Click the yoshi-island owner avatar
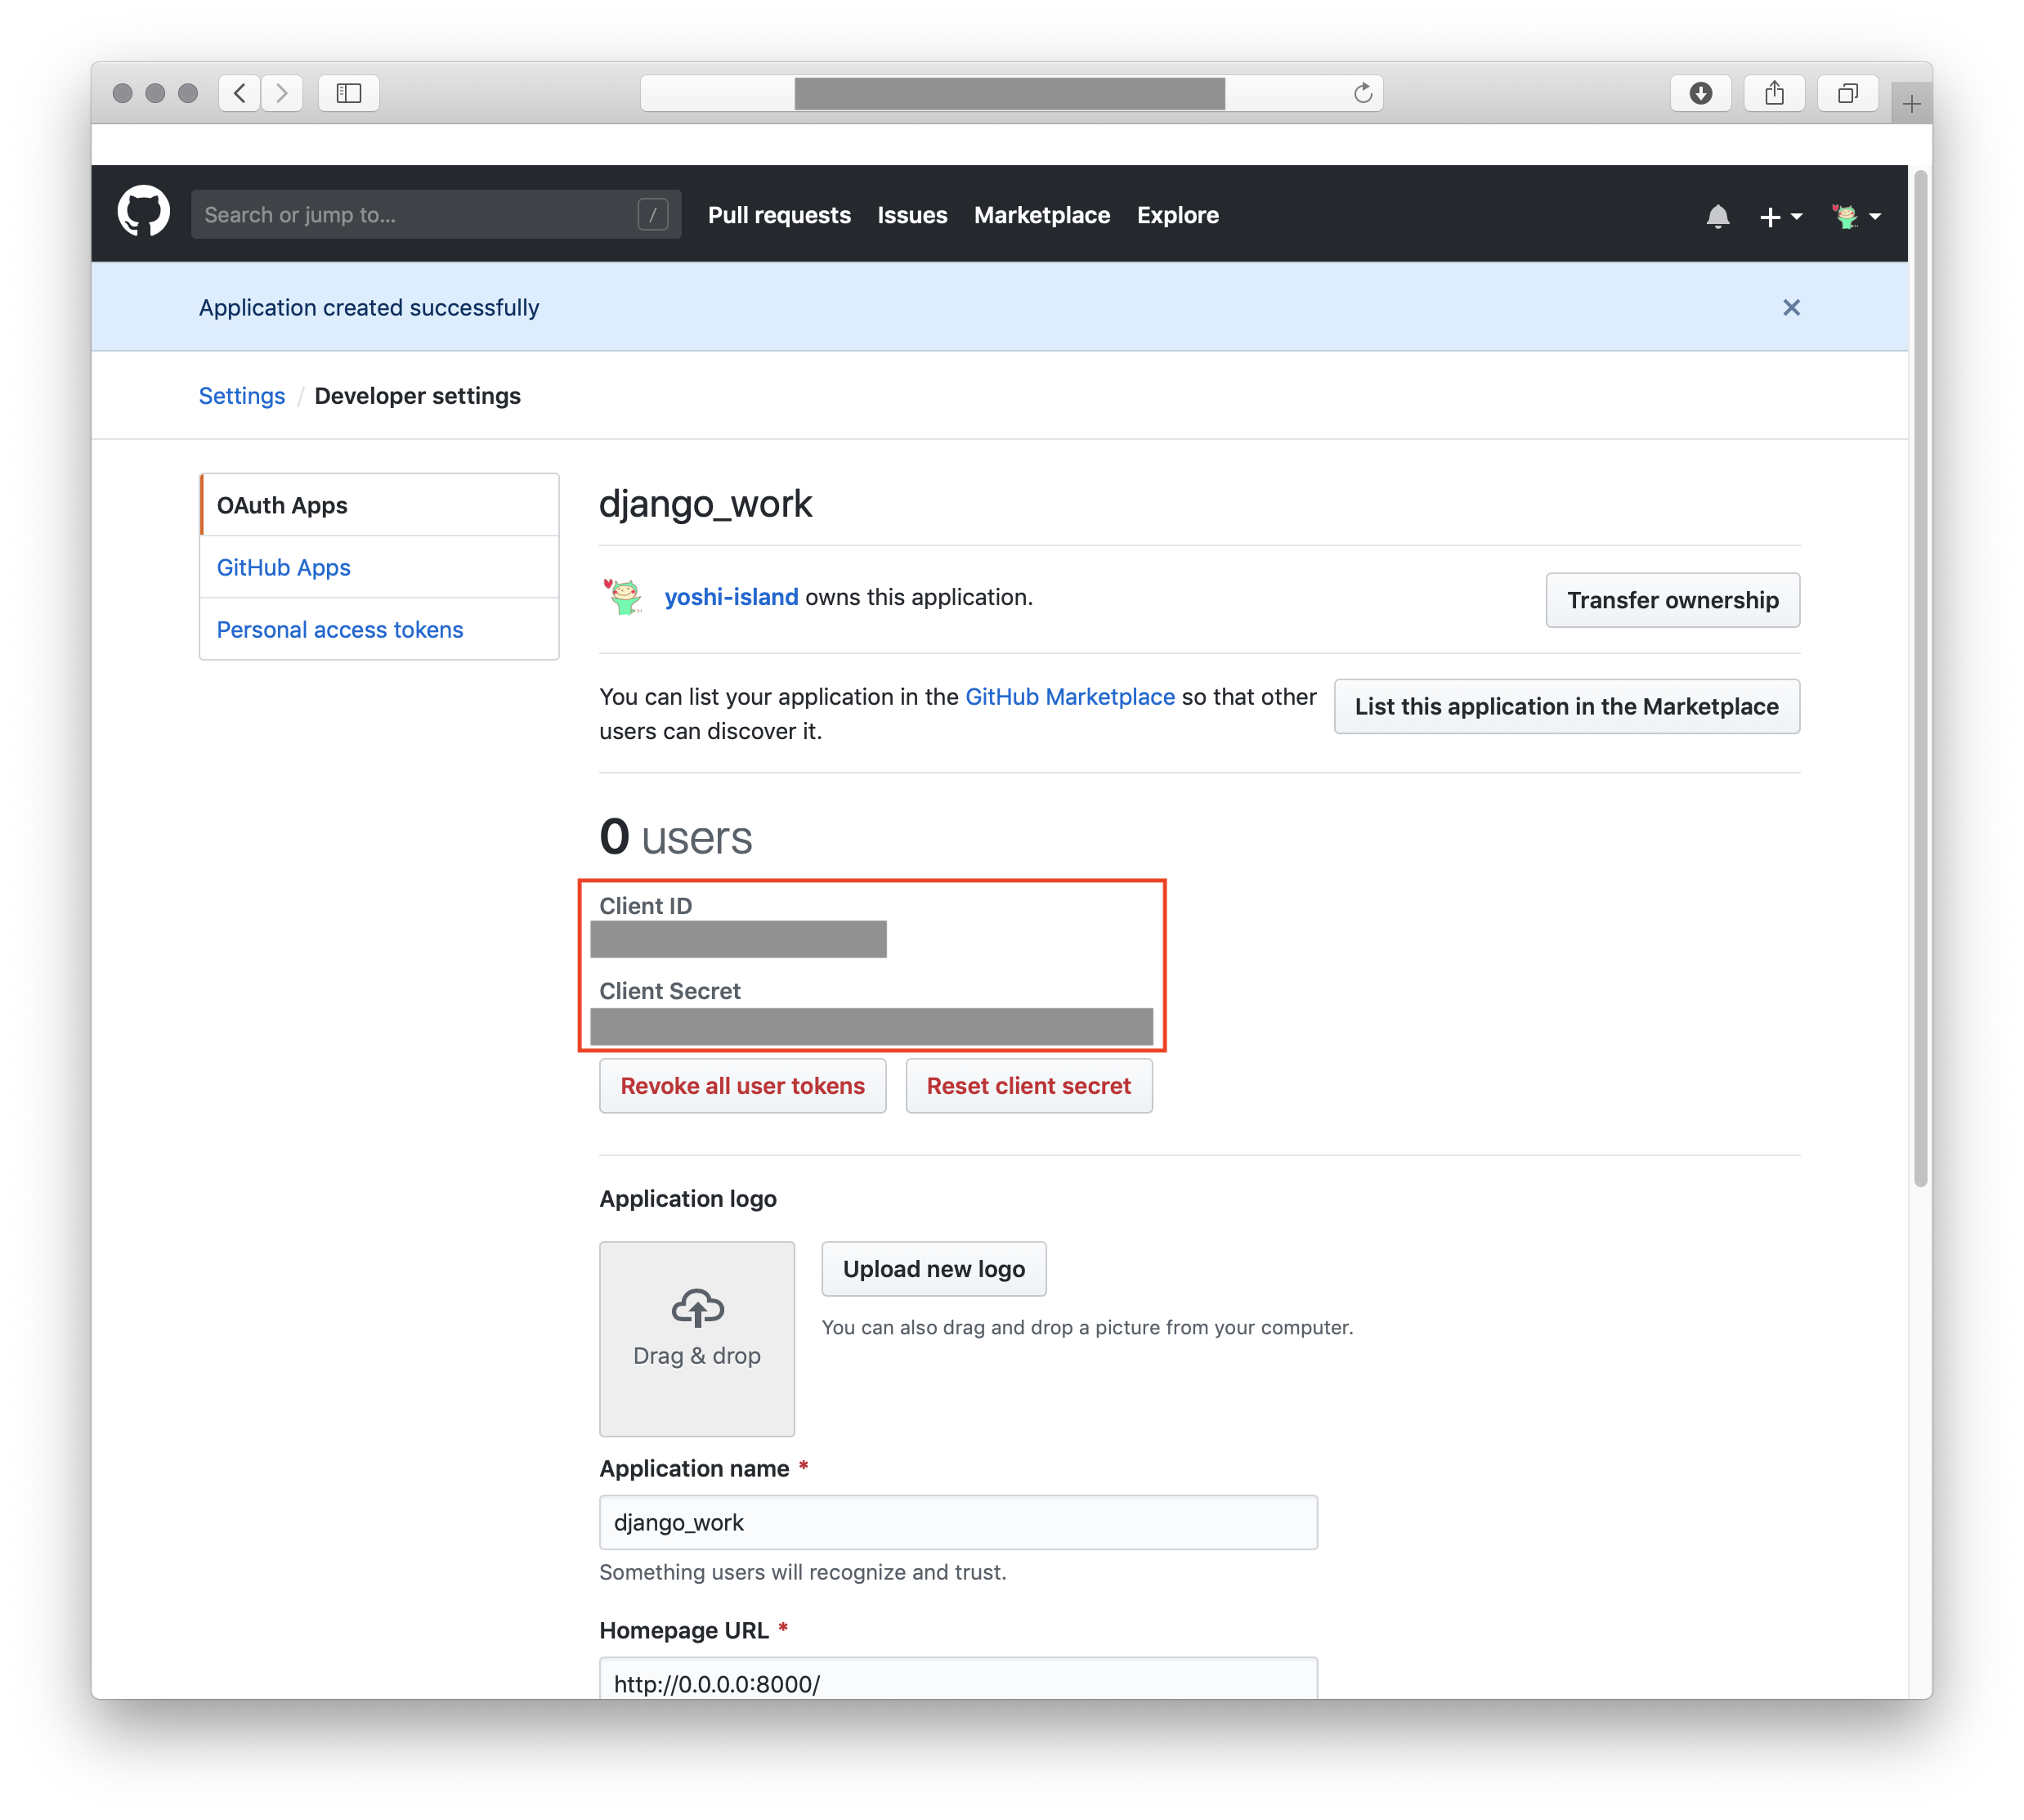 click(x=624, y=597)
